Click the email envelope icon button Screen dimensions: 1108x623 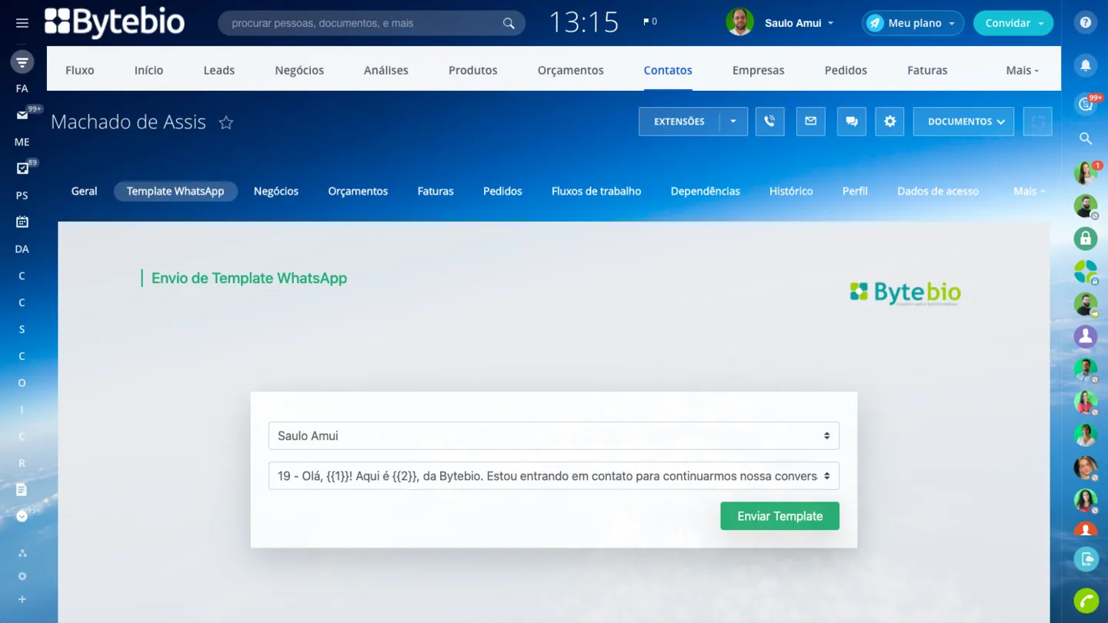point(810,122)
